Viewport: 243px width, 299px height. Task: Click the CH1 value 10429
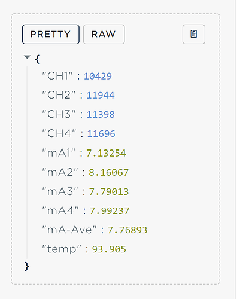[x=98, y=77]
